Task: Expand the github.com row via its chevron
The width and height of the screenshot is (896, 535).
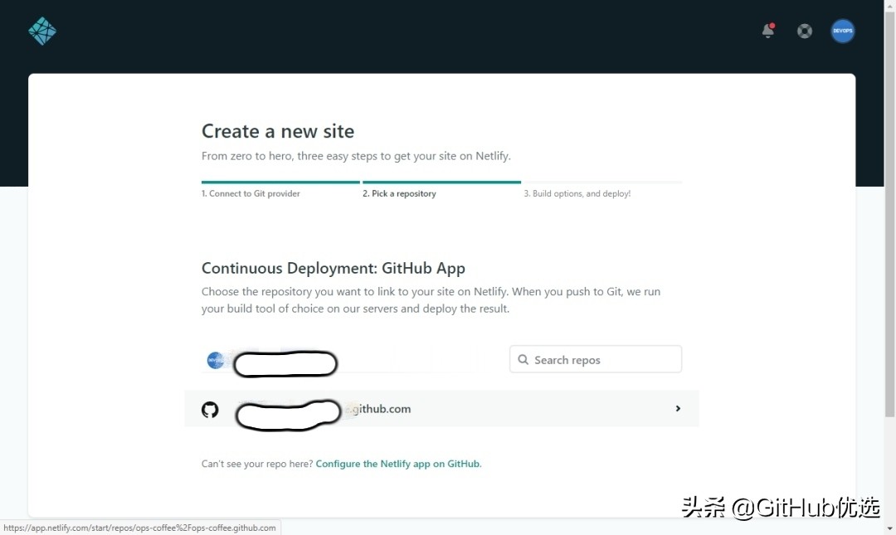Action: click(678, 408)
